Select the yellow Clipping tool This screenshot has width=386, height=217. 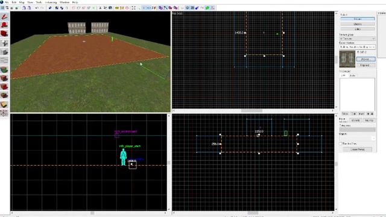(4, 104)
